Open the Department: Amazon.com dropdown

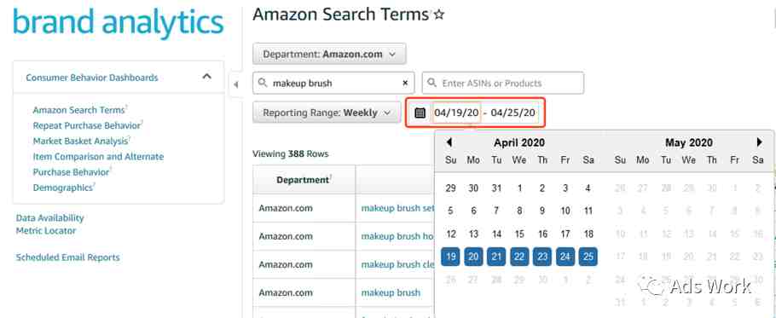329,54
